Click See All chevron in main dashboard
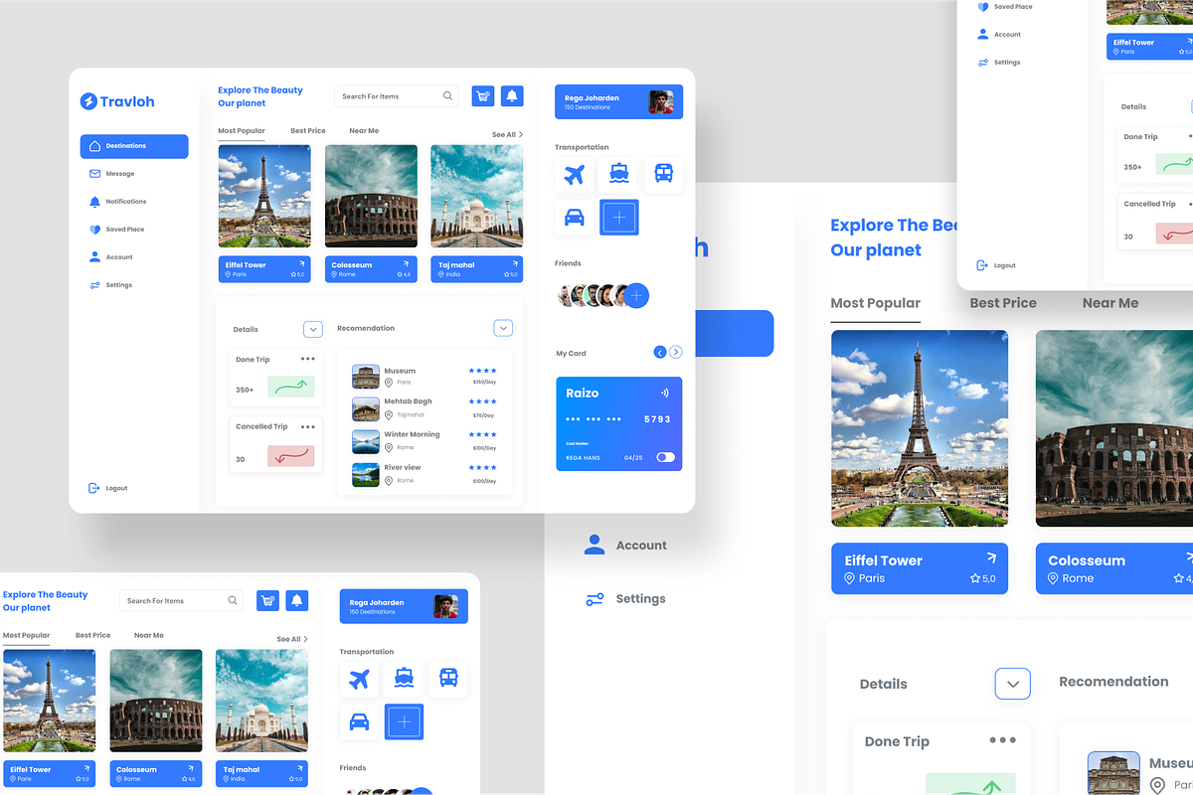Image resolution: width=1193 pixels, height=795 pixels. [520, 134]
